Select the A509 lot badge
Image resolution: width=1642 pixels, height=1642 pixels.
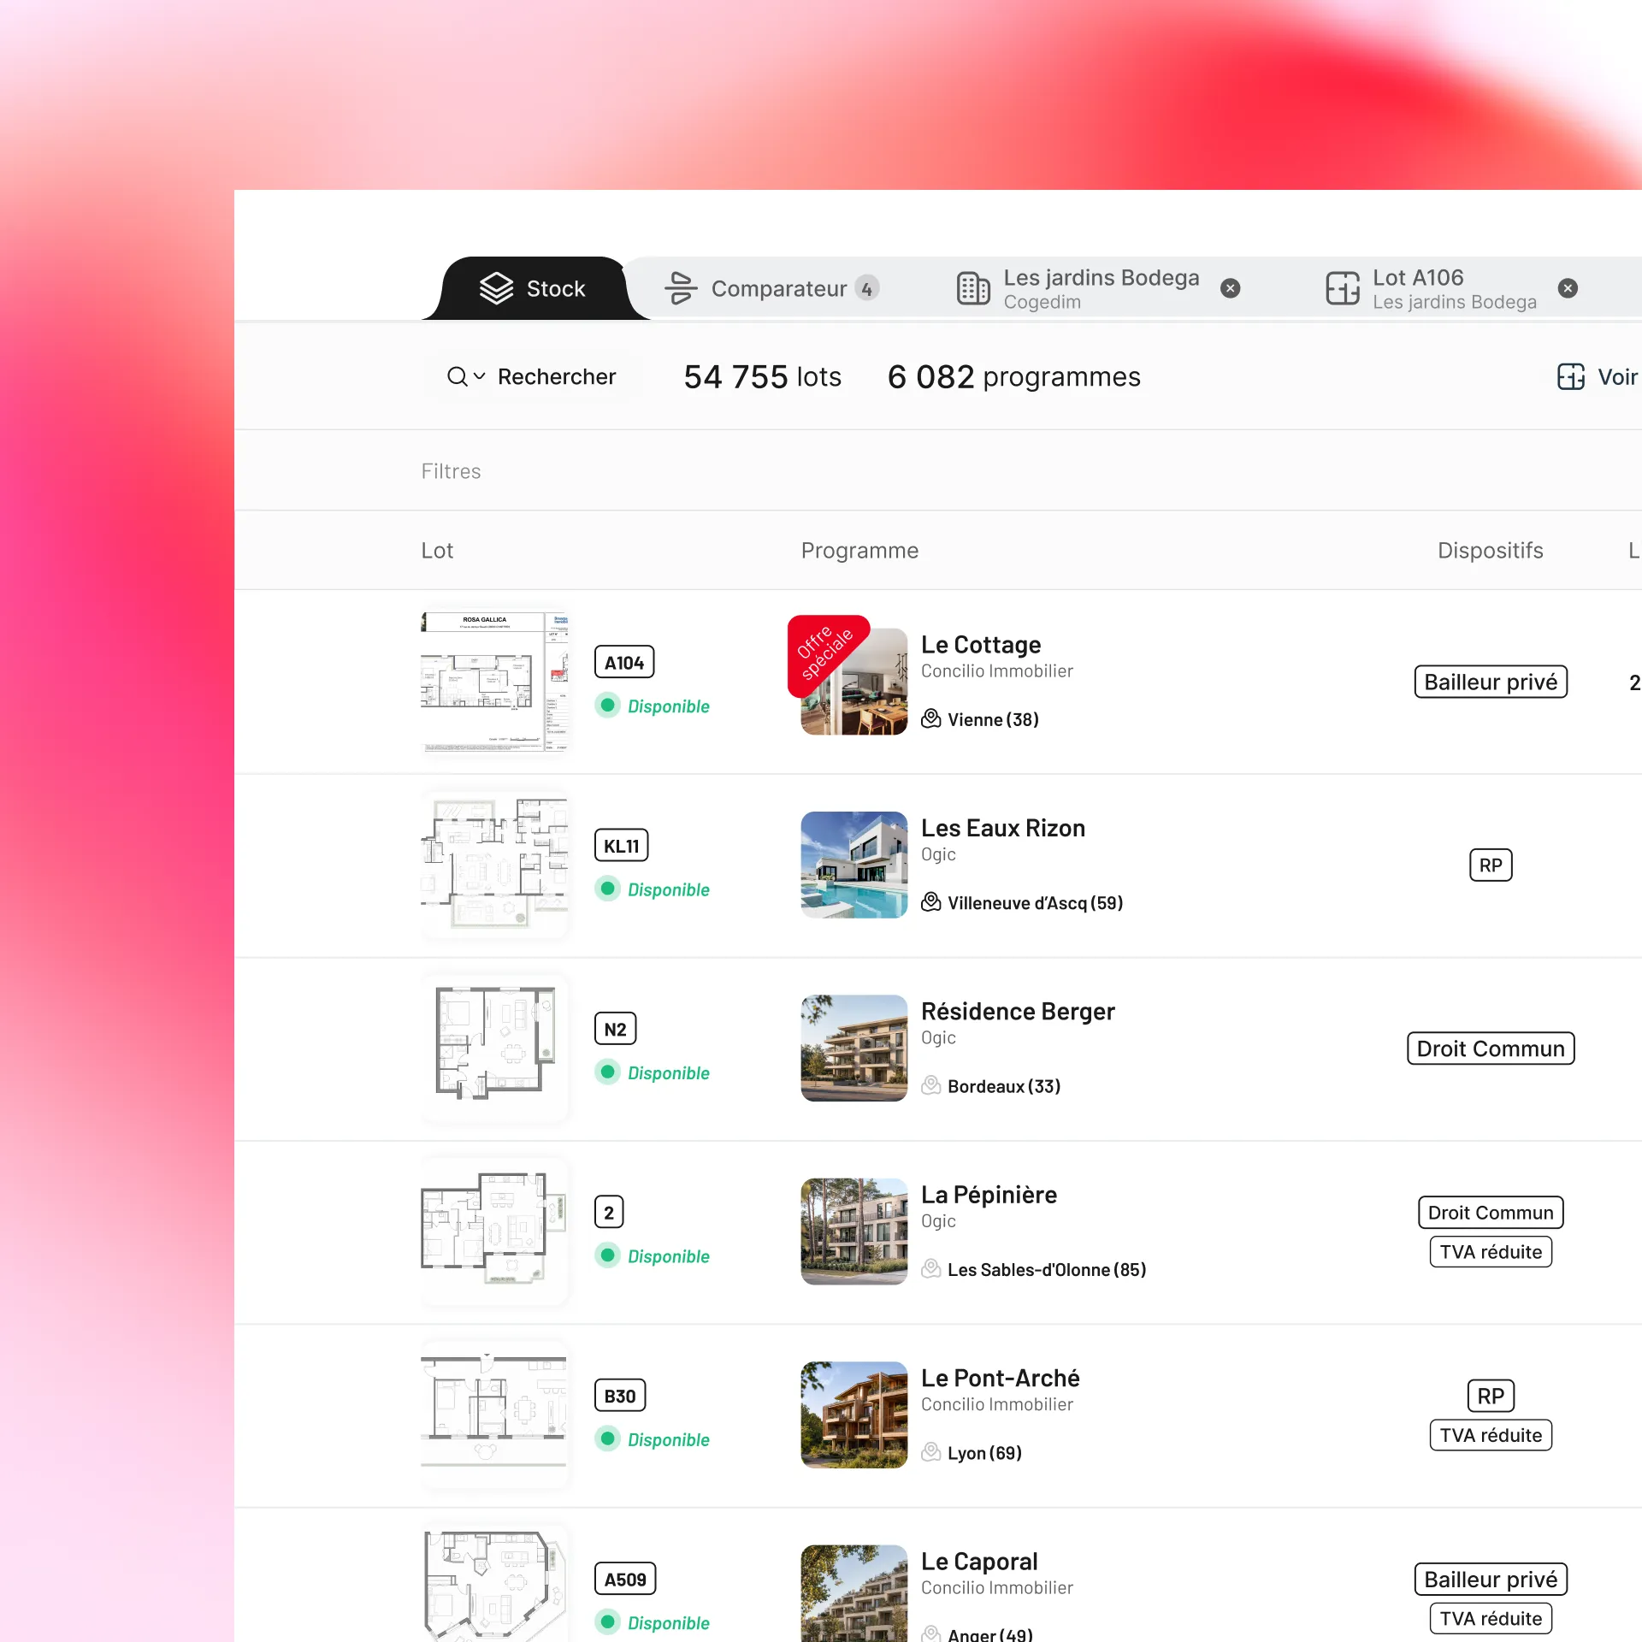coord(625,1579)
